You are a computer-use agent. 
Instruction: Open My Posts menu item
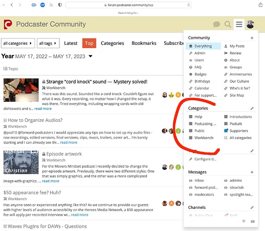click(x=237, y=46)
